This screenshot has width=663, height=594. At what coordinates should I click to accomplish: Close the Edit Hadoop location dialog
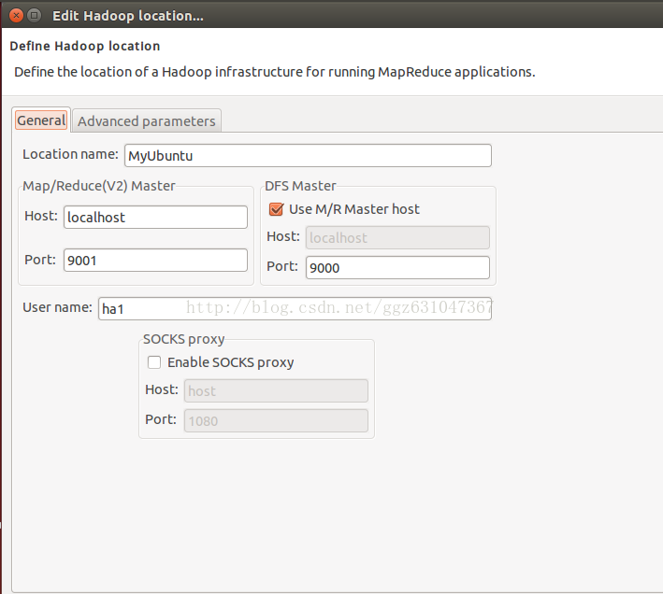(16, 16)
